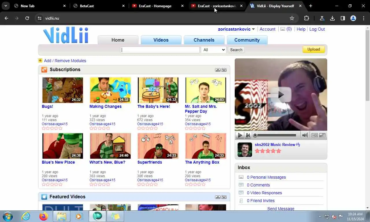Click the Video Responses icon in Inbox

pyautogui.click(x=241, y=193)
